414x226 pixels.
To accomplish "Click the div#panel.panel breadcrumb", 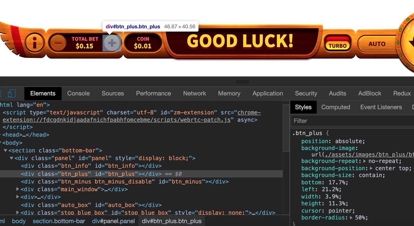I will (114, 221).
